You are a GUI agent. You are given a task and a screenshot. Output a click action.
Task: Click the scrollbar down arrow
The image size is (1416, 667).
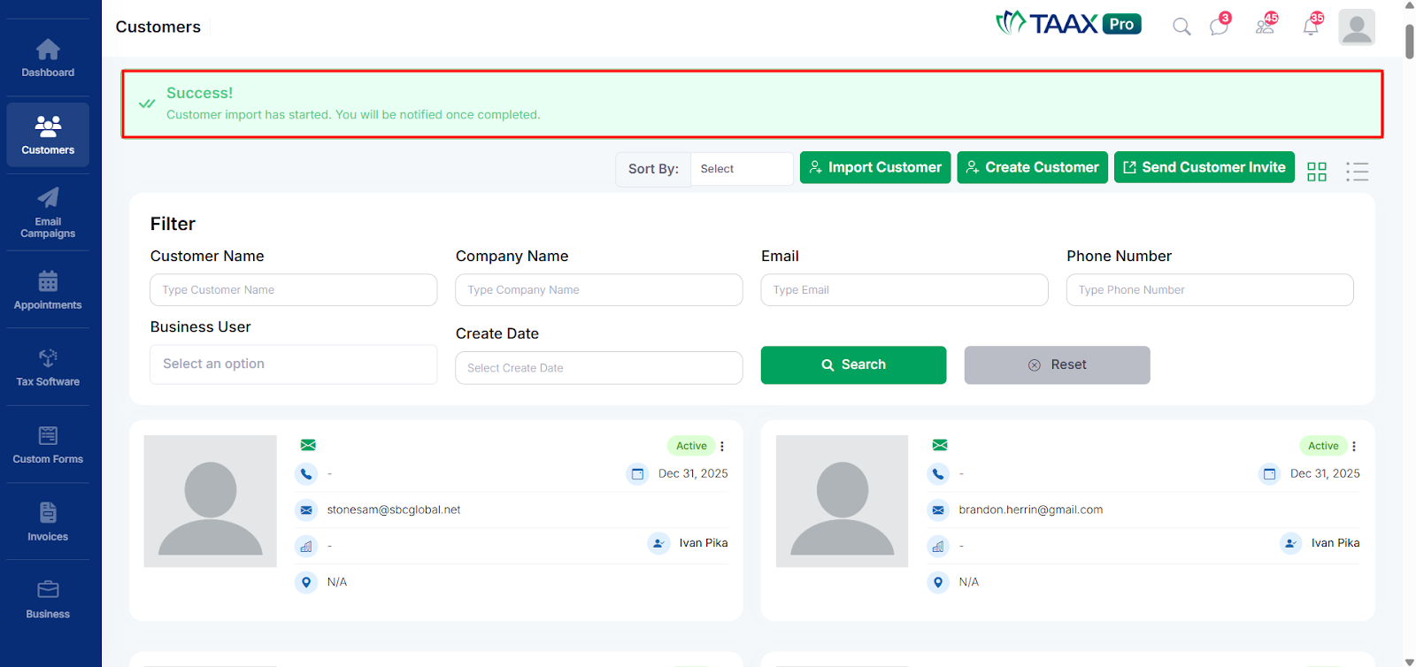1409,661
